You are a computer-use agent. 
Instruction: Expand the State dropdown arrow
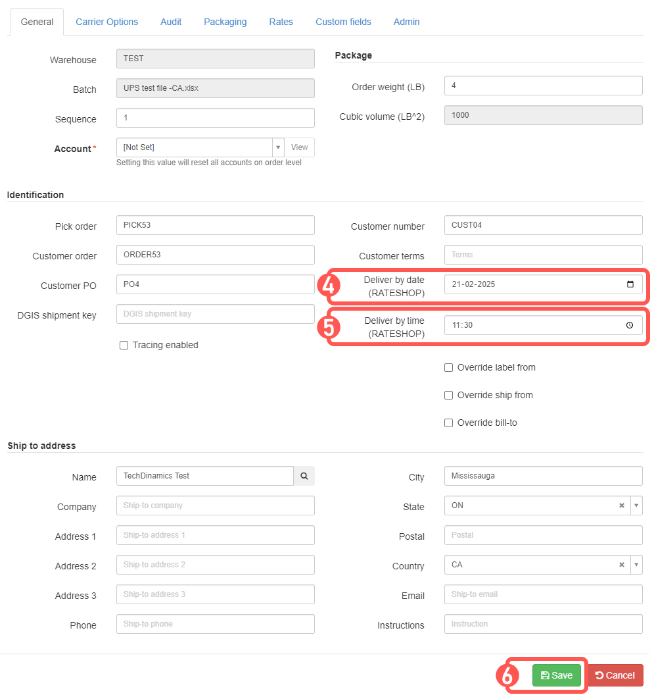637,505
